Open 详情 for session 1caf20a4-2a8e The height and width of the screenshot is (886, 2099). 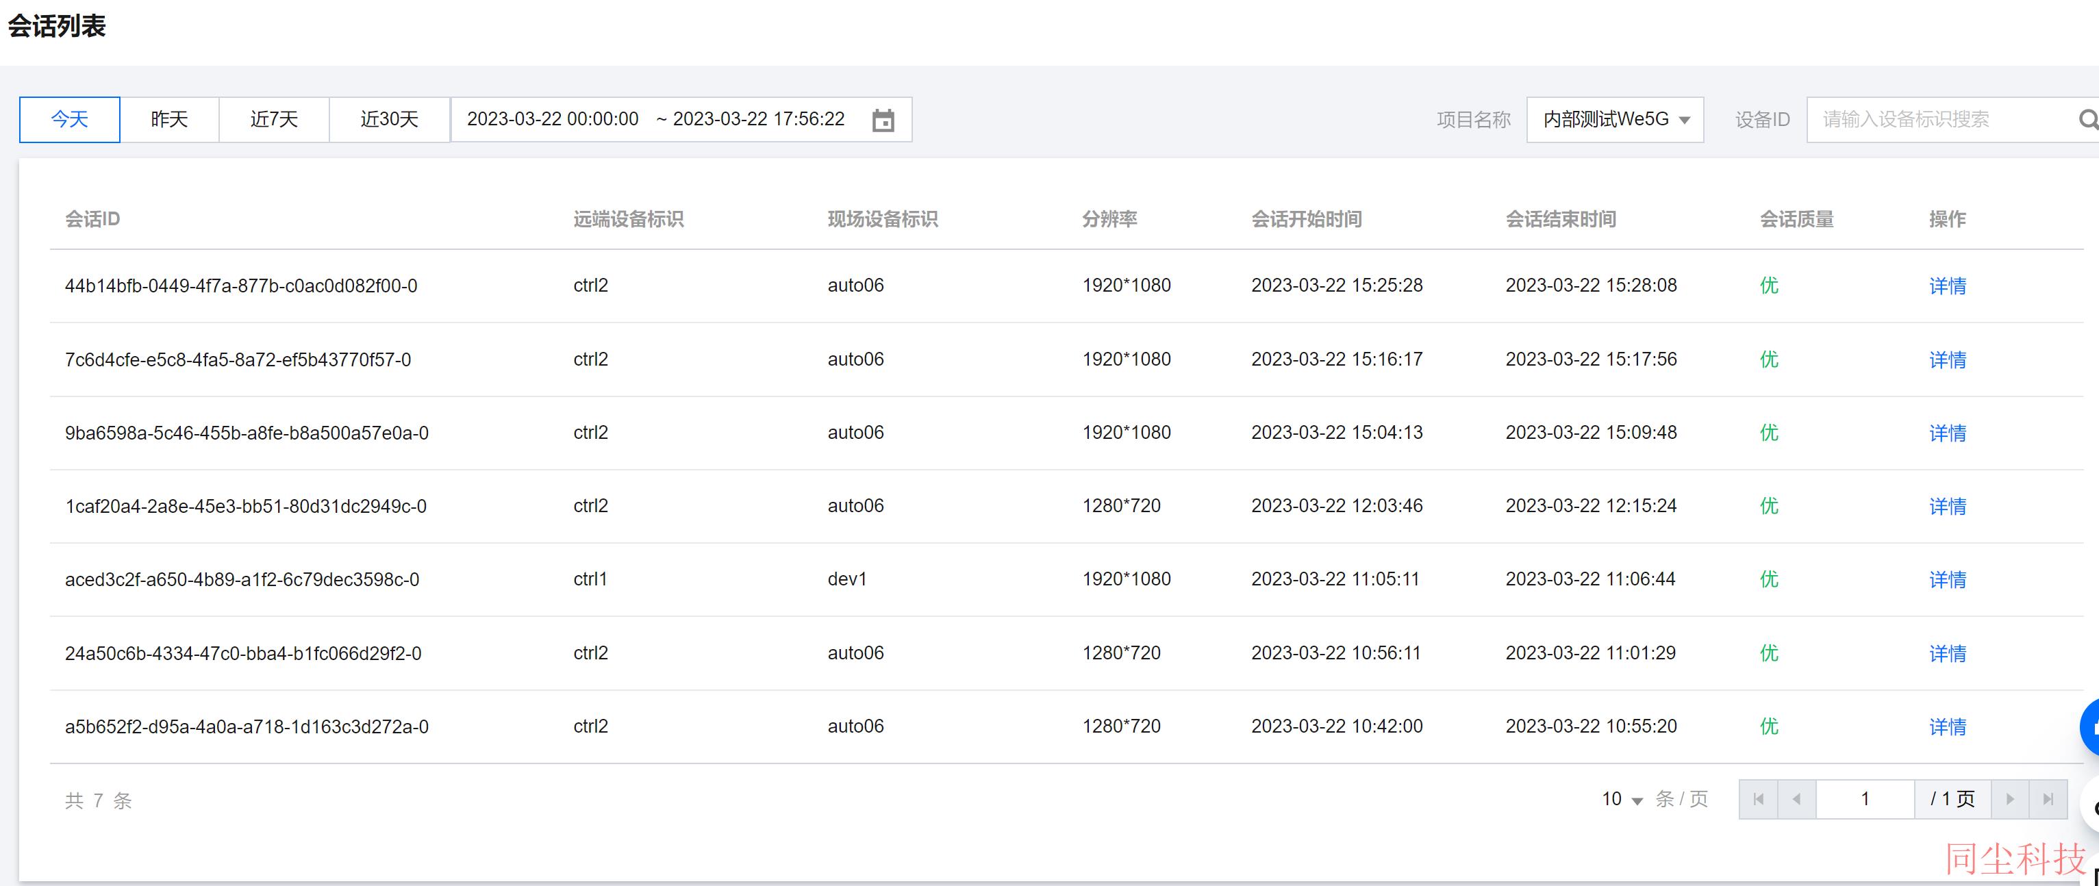coord(1948,507)
